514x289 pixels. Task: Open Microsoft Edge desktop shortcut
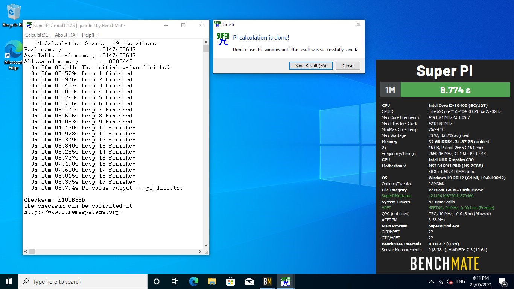13,55
